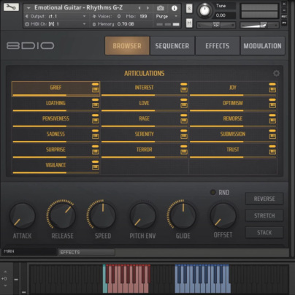This screenshot has height=295, width=295.
Task: Open the MIDI Ch dropdown
Action: 55,24
